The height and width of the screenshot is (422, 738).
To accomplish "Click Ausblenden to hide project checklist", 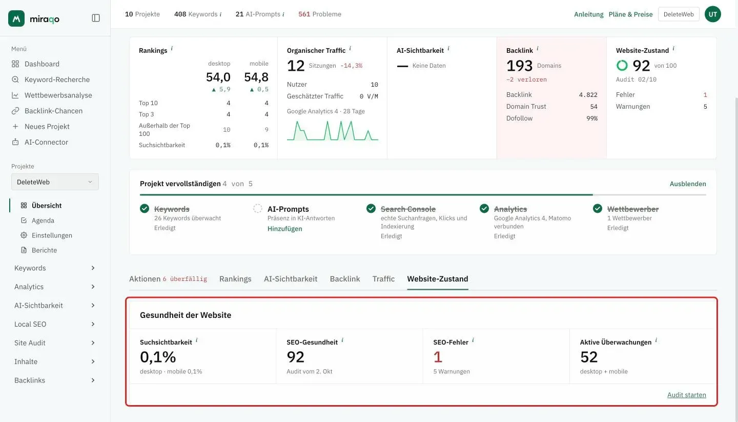I will tap(688, 184).
